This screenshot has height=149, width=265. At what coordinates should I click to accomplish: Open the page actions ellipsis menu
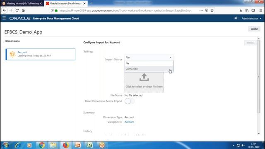pos(201,10)
